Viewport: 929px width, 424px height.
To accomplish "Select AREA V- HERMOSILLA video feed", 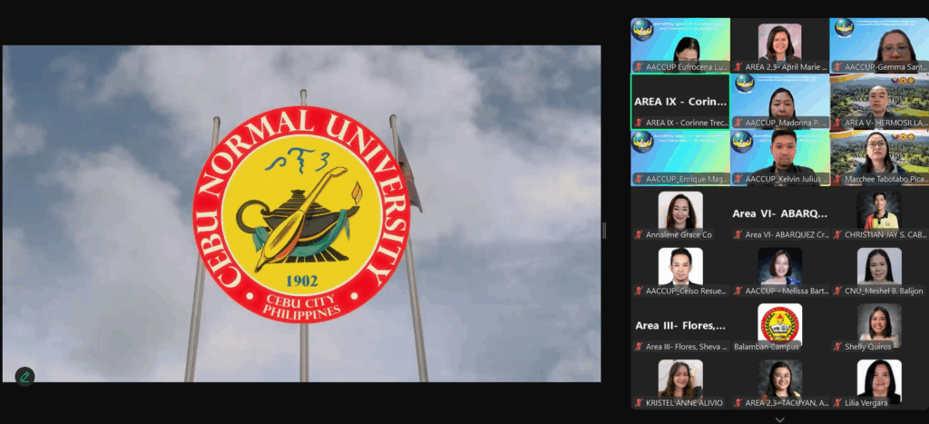I will [879, 102].
